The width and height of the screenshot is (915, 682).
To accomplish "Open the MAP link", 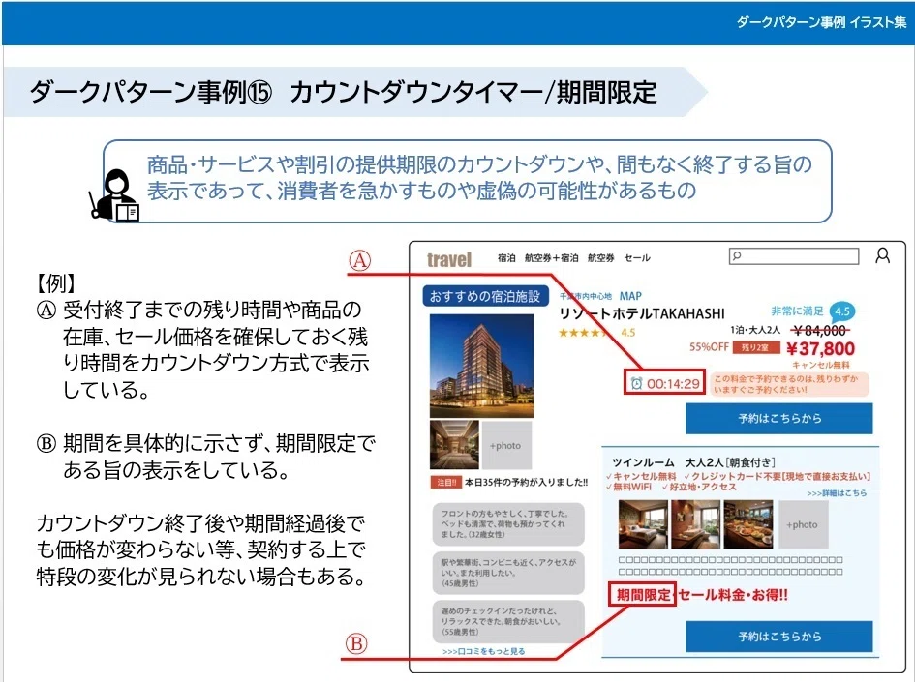I will pos(630,296).
